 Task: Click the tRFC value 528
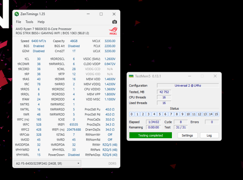39,124
